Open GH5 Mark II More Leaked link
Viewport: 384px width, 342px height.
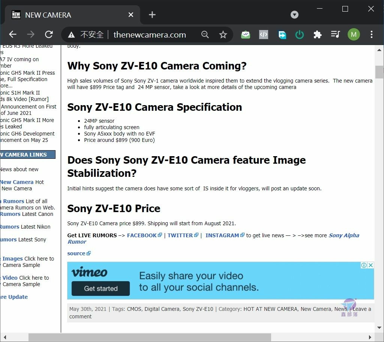coord(27,123)
